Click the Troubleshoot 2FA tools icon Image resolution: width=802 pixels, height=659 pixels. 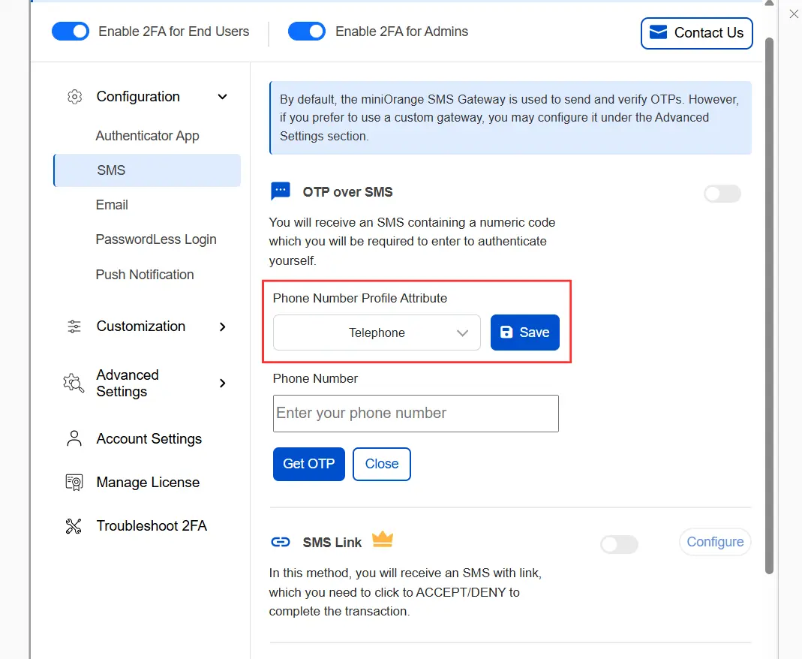(x=74, y=526)
